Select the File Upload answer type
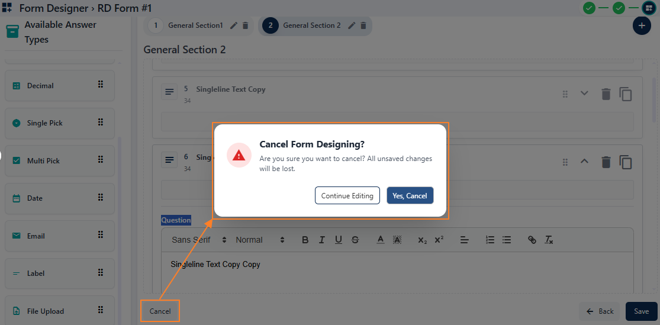 (x=60, y=311)
